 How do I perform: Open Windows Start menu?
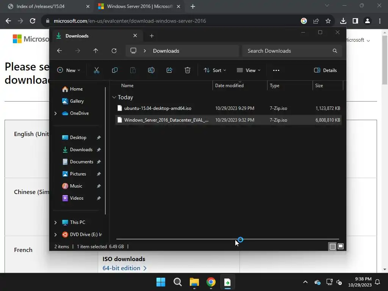click(x=161, y=282)
